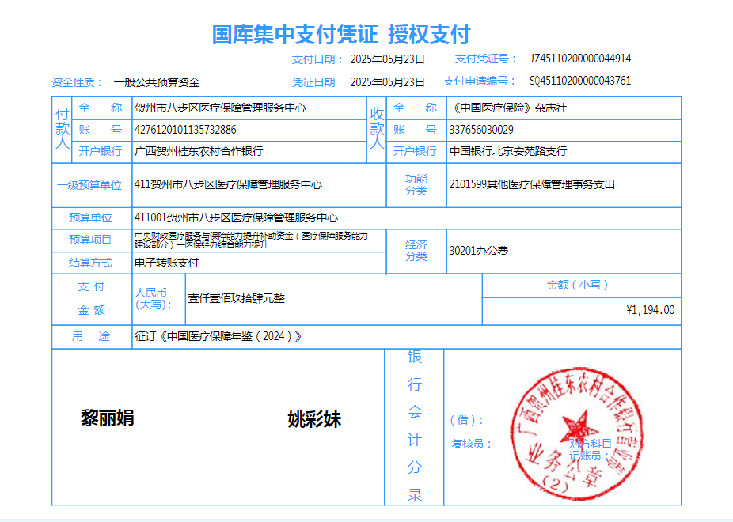
Task: Click payee name 《中国医疗保险》杂志社
Action: [508, 108]
